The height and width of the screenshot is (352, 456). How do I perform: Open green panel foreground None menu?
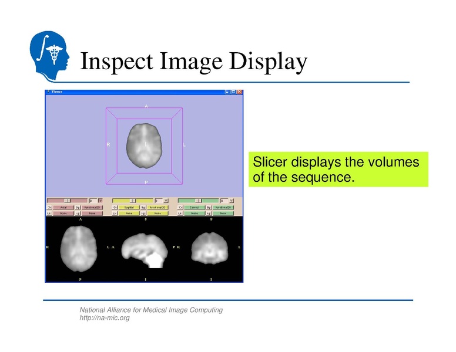click(223, 213)
